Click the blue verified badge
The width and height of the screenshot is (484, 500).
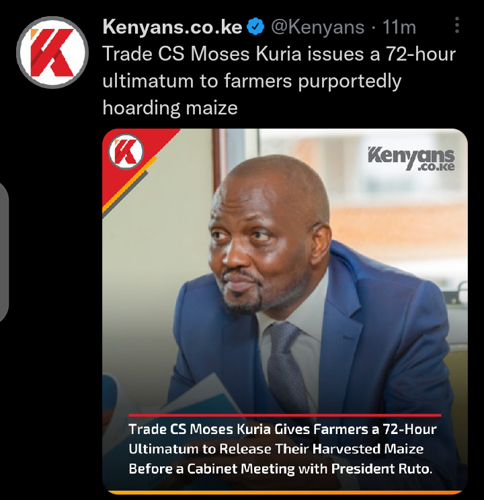(x=256, y=27)
